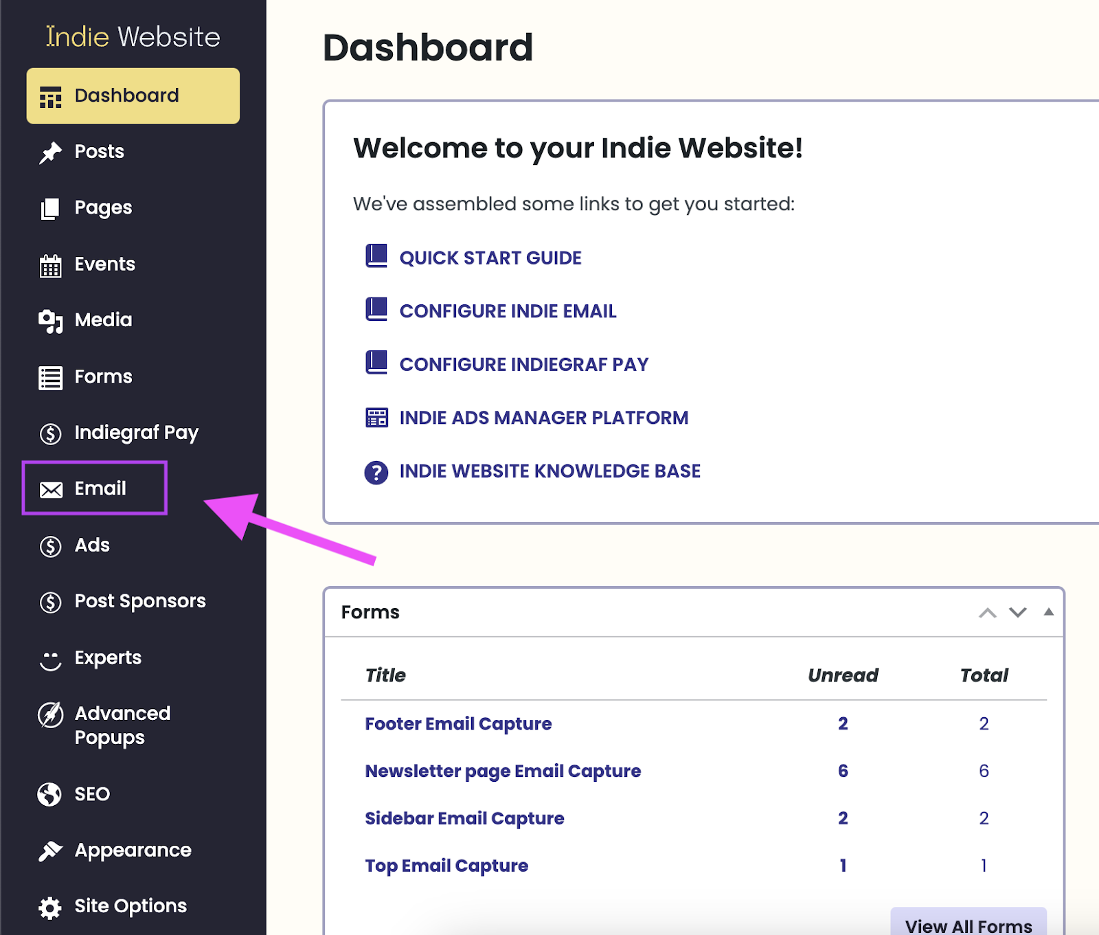1099x935 pixels.
Task: Open the Newsletter page Email Capture form
Action: click(502, 771)
